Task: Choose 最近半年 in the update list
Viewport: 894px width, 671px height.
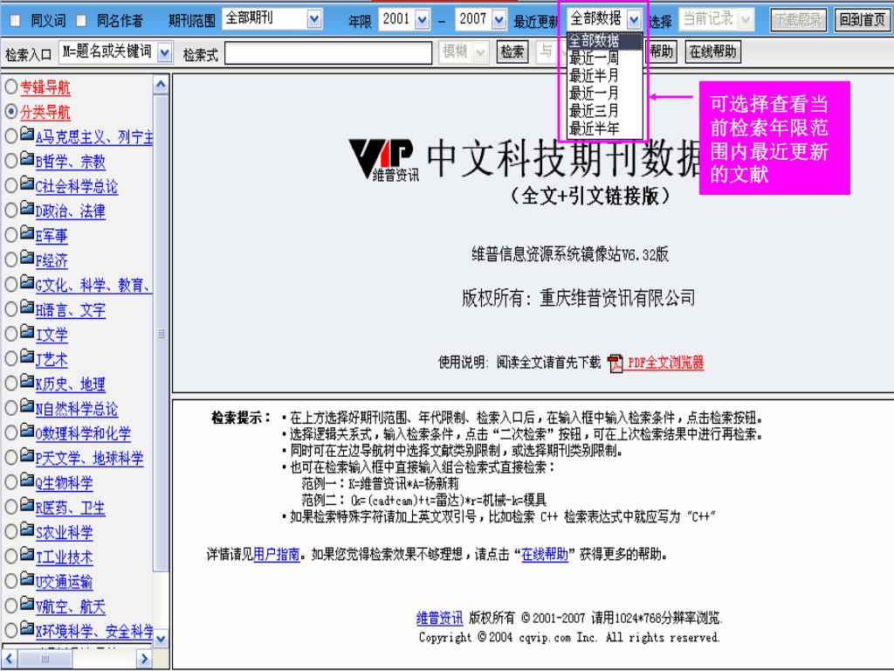Action: [605, 128]
